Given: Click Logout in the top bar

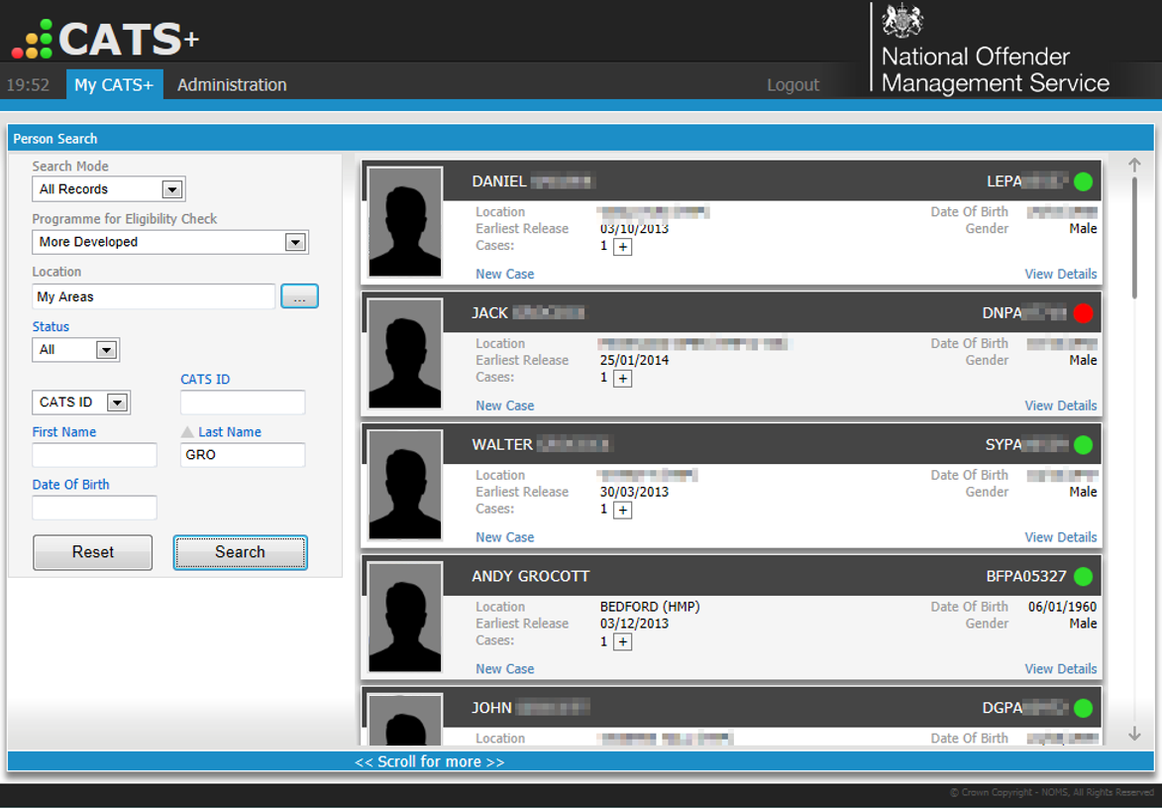Looking at the screenshot, I should pos(792,85).
